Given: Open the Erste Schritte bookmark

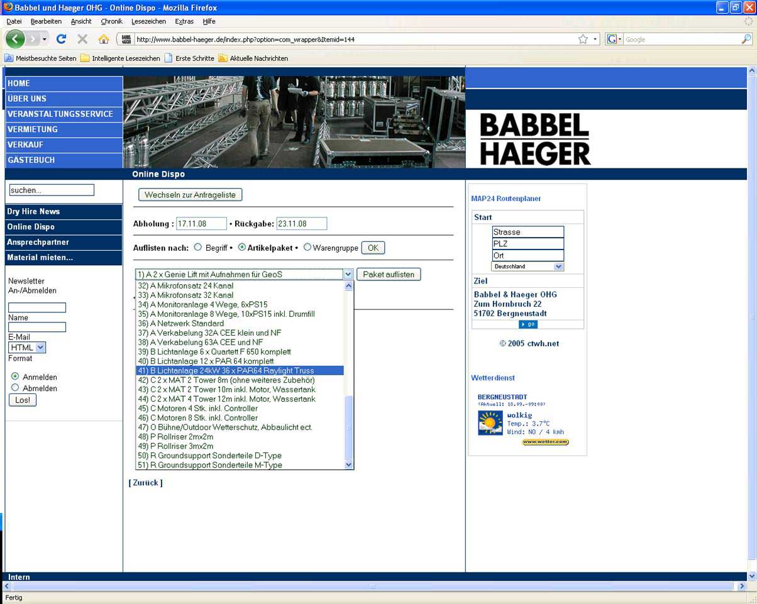Looking at the screenshot, I should coord(189,58).
